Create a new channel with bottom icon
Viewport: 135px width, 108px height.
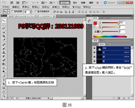click(124, 98)
